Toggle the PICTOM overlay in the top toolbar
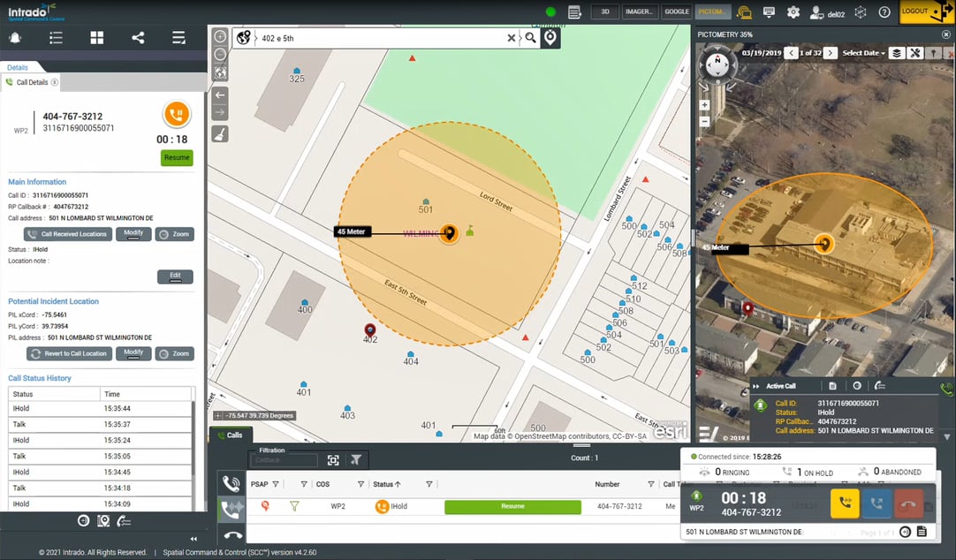Image resolution: width=956 pixels, height=560 pixels. click(712, 11)
